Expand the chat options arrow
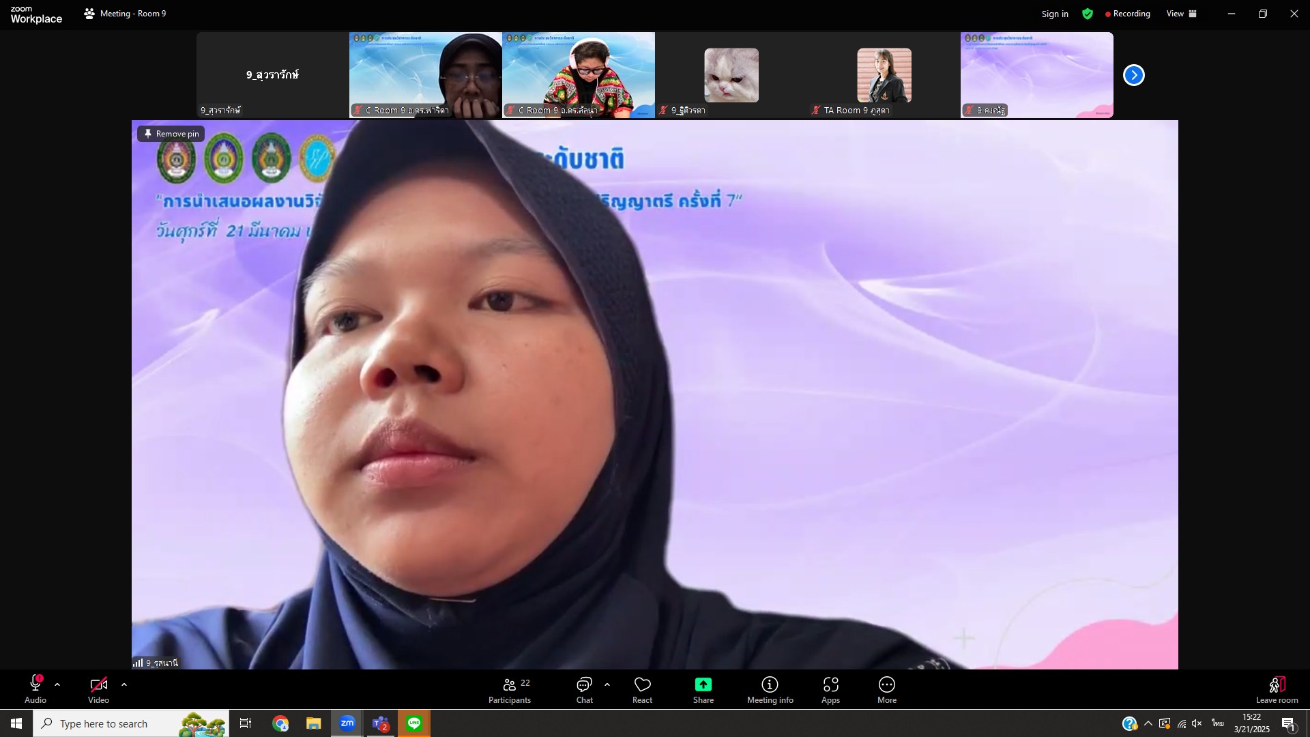The image size is (1310, 737). point(607,684)
